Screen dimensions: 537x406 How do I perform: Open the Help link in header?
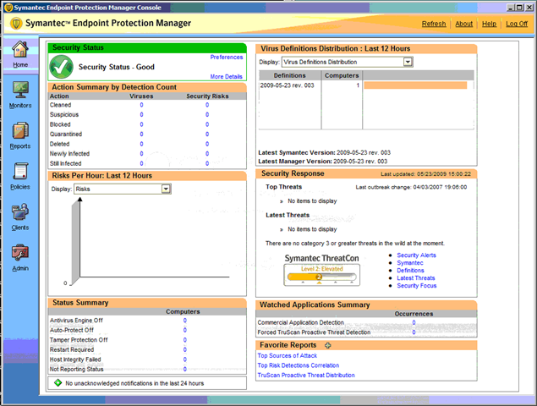[489, 24]
